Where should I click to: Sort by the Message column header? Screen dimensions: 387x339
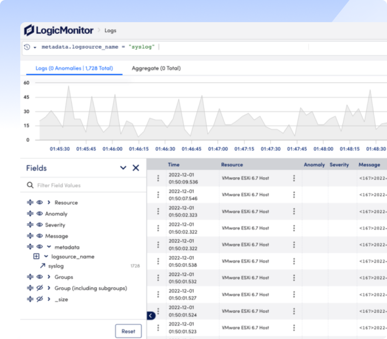(x=370, y=165)
